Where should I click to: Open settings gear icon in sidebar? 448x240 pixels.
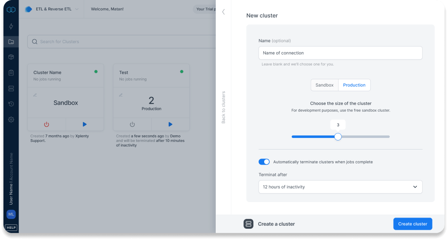coord(11,119)
